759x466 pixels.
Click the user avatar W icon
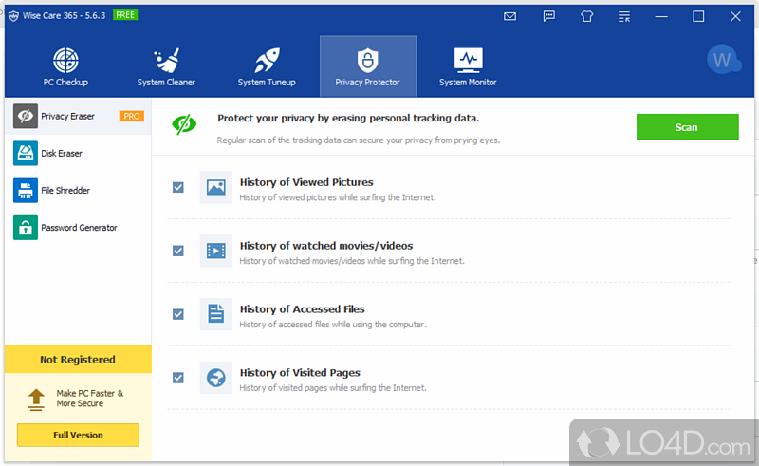click(x=724, y=61)
